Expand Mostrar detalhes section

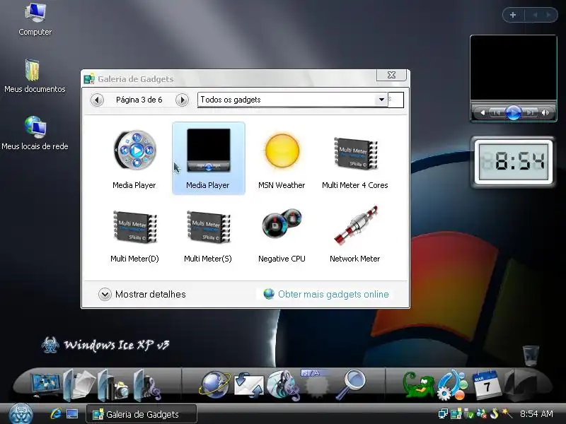coord(142,294)
